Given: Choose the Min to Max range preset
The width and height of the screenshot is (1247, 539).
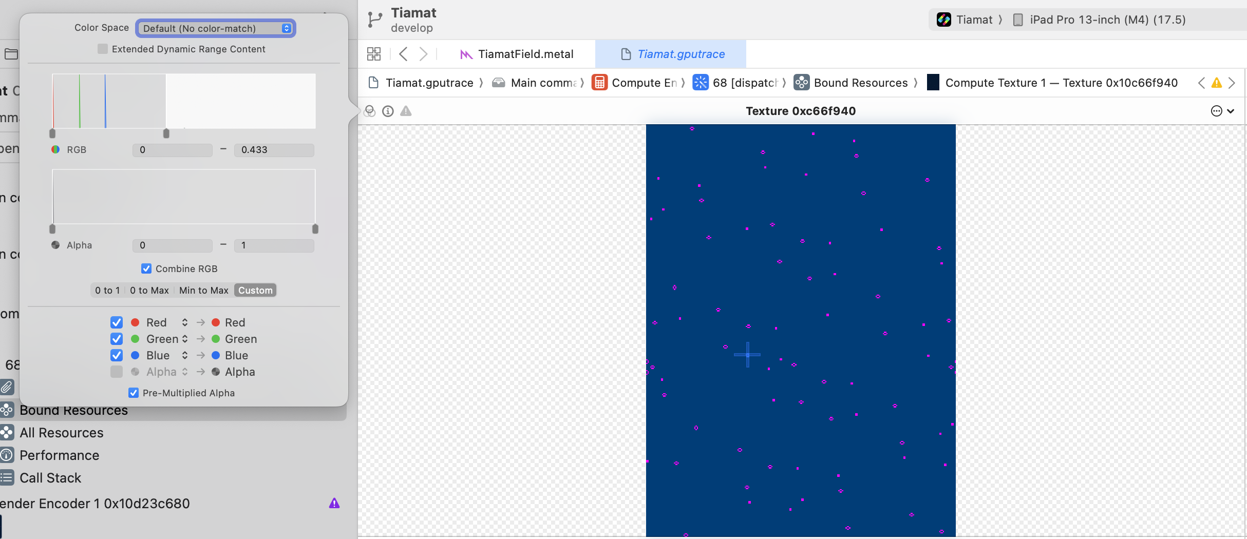Looking at the screenshot, I should pos(203,290).
